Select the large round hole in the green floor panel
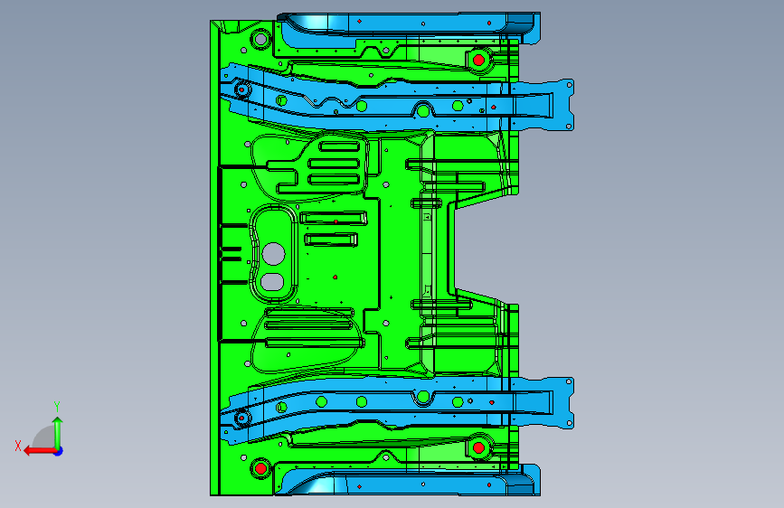784x508 pixels. coord(273,254)
